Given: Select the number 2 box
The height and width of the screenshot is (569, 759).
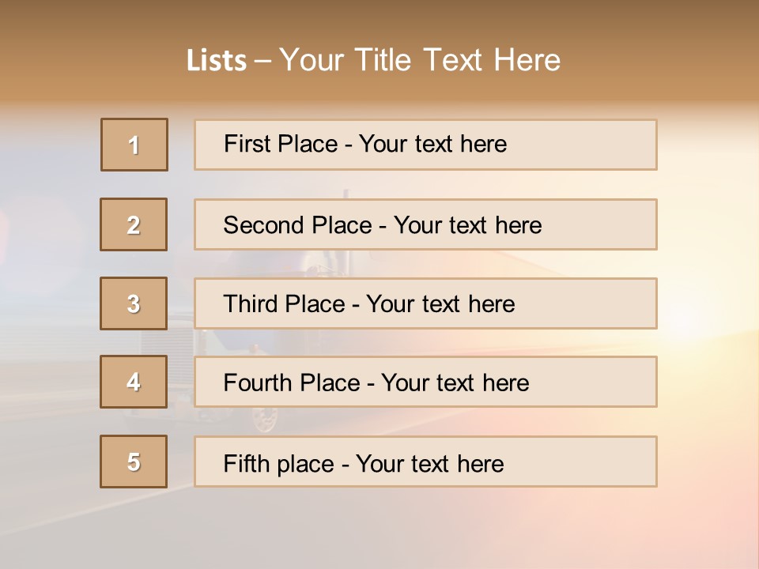Looking at the screenshot, I should point(134,224).
